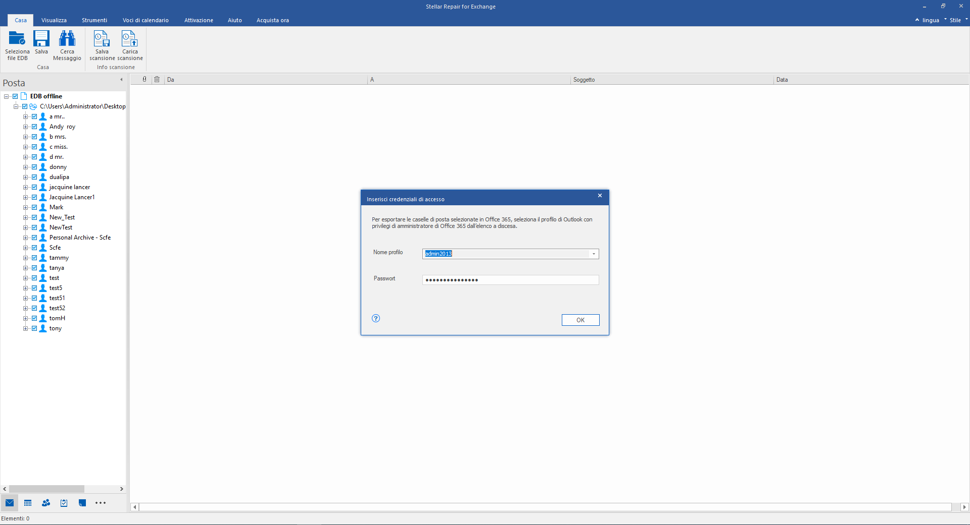Expand b mrs. mailbox node
The width and height of the screenshot is (970, 525).
(x=25, y=137)
